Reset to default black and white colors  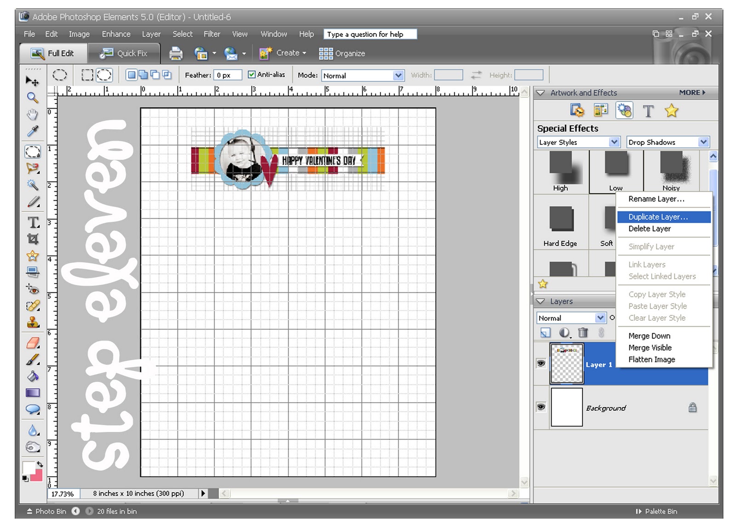click(x=25, y=479)
